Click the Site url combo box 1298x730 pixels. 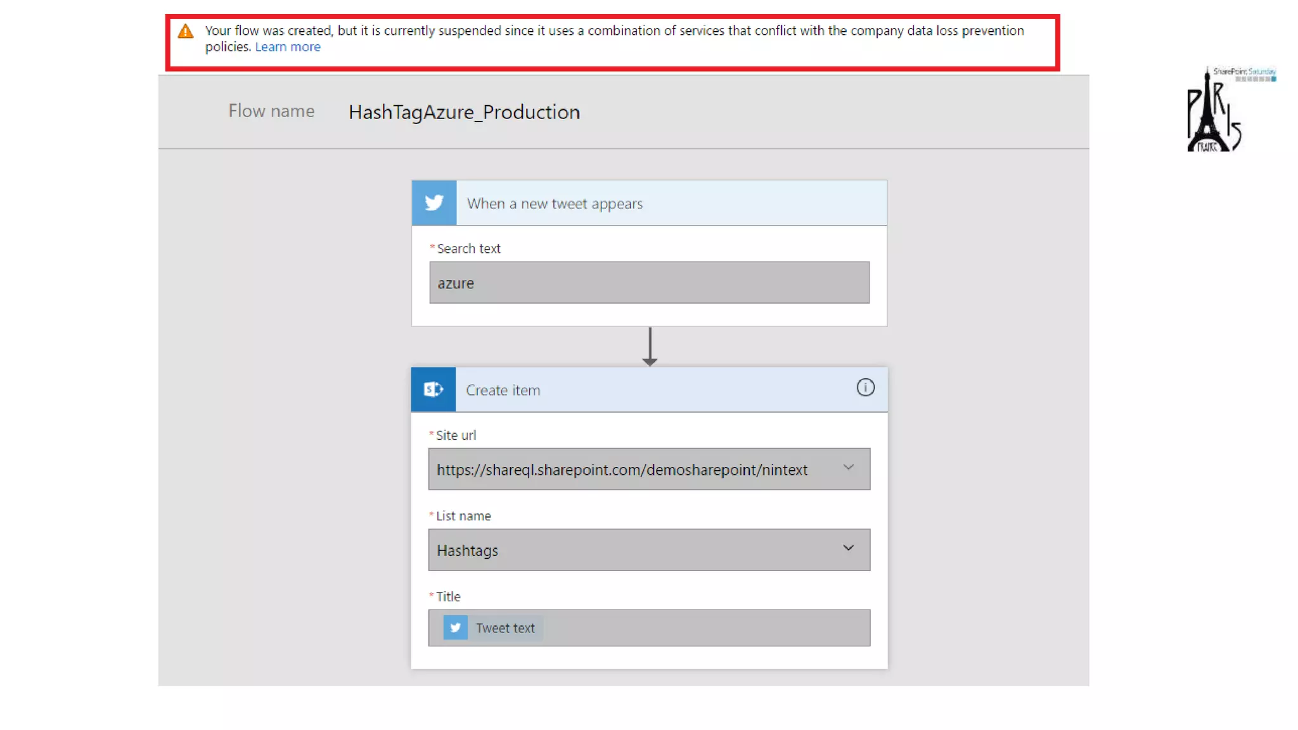tap(634, 470)
